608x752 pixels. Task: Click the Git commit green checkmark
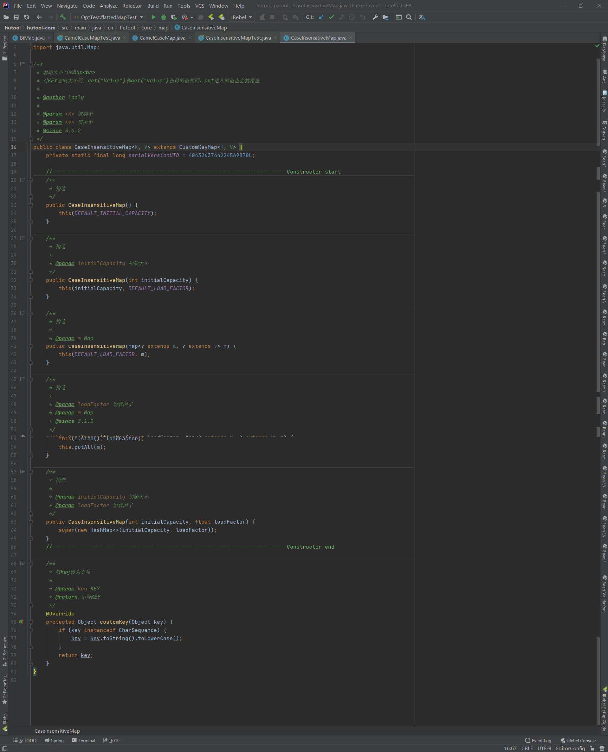(331, 17)
